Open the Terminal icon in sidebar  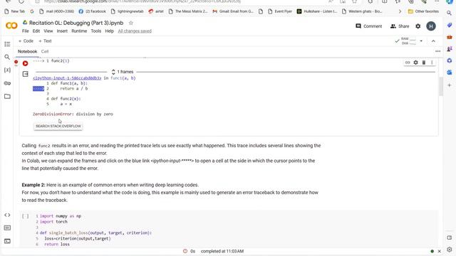pos(7,241)
